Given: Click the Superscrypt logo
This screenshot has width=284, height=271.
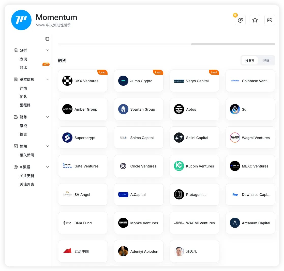Looking at the screenshot, I should tap(67, 138).
